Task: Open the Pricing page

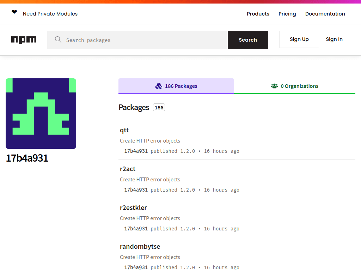Action: [287, 13]
